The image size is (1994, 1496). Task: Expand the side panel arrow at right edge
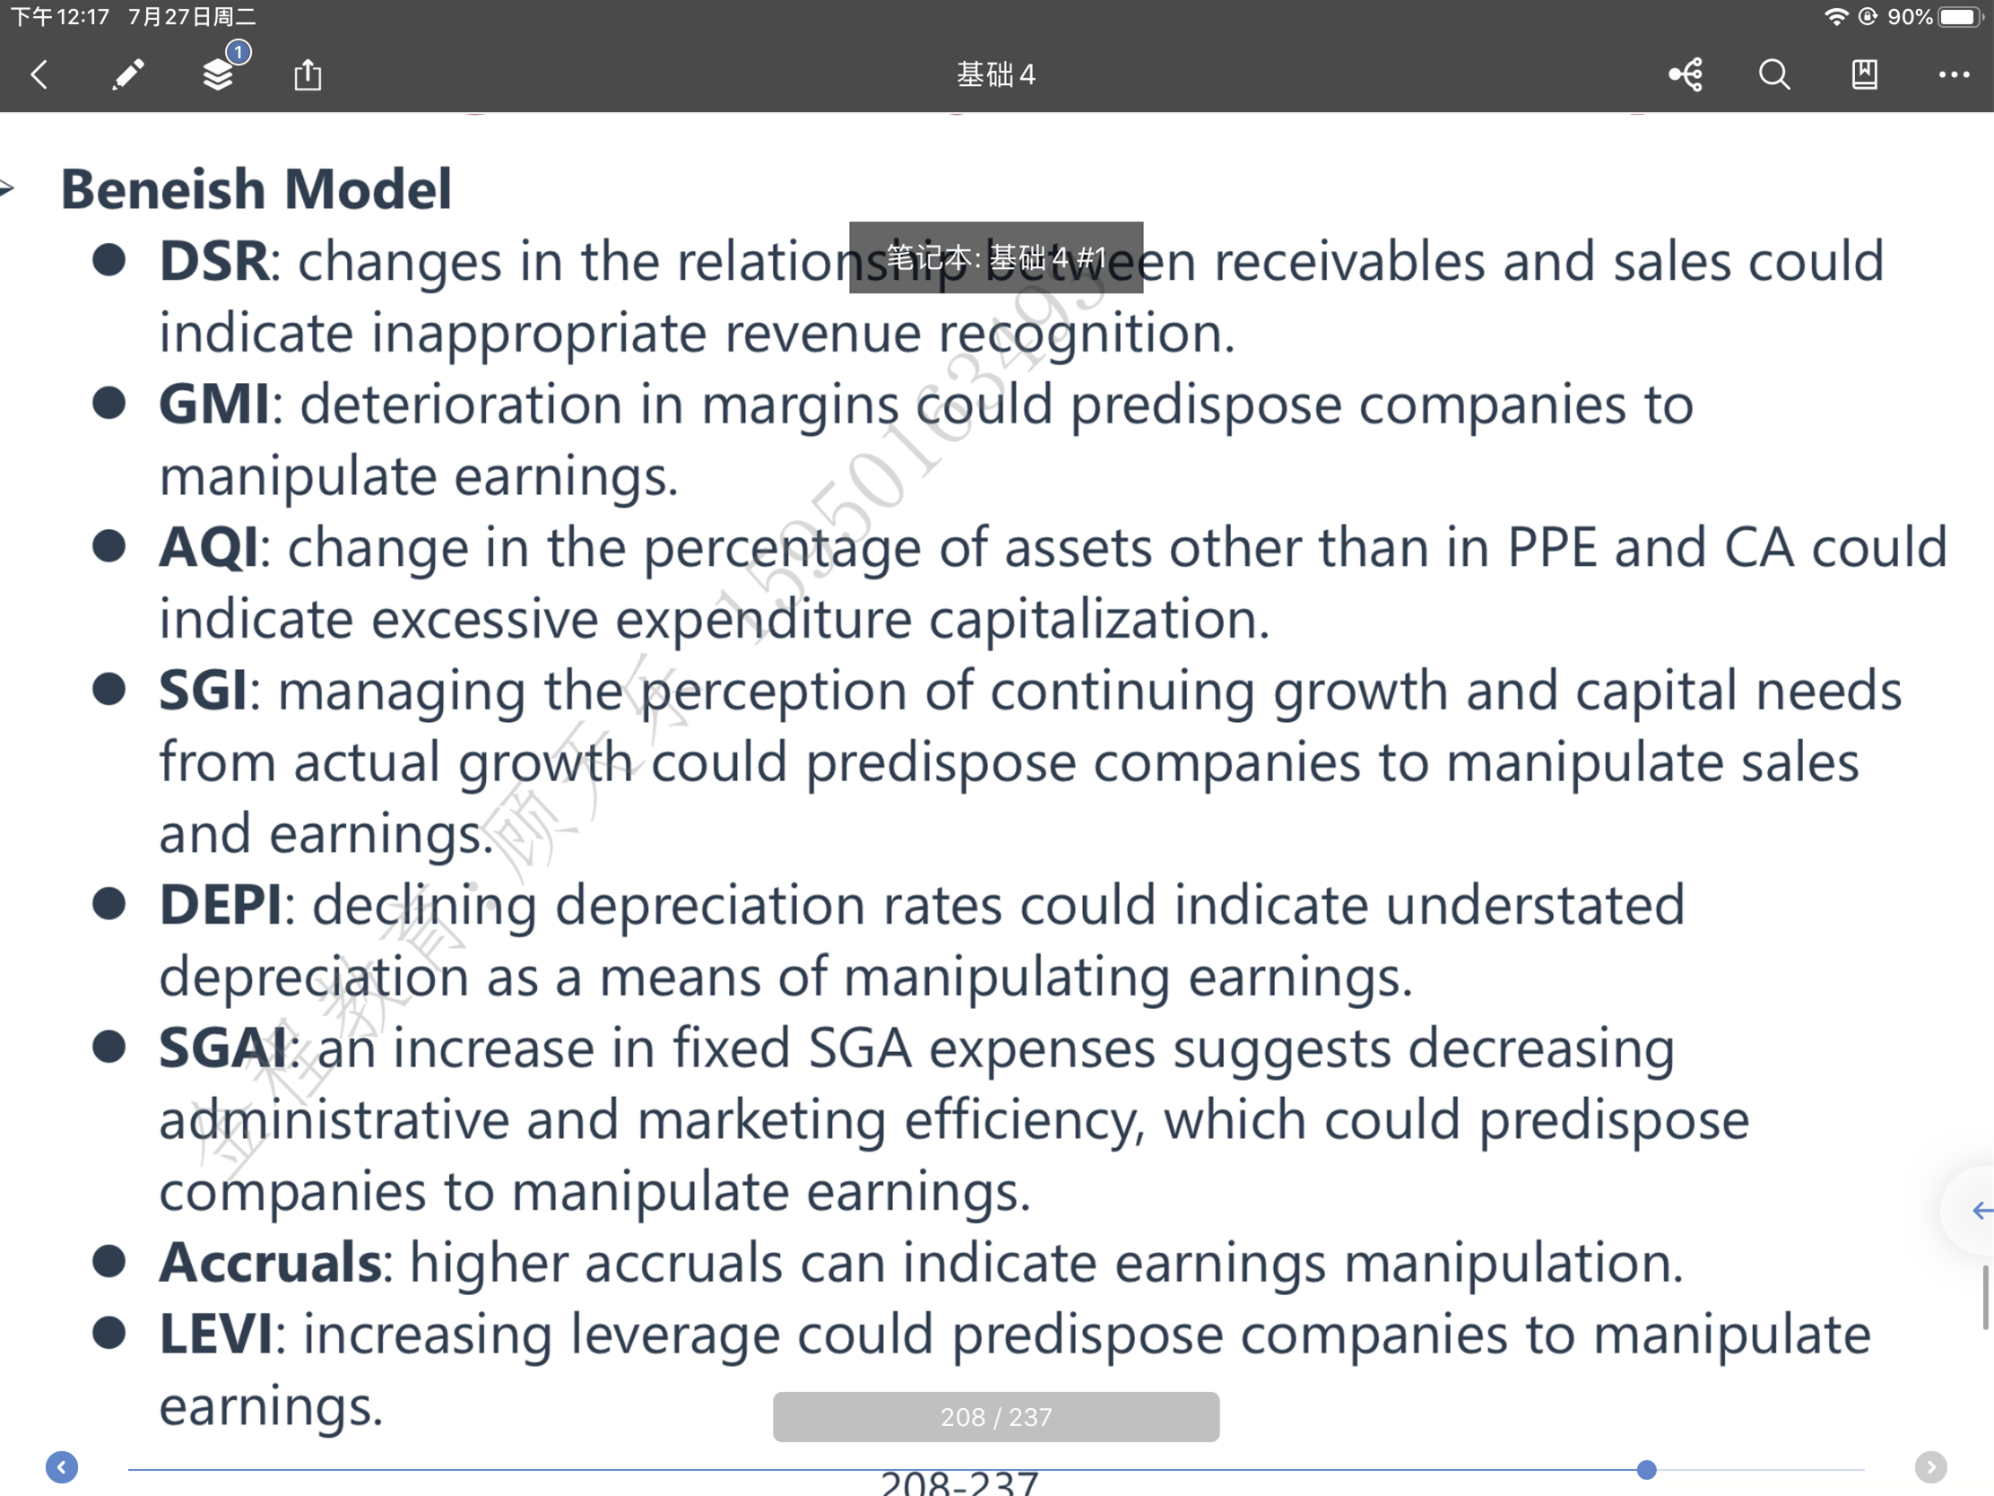click(1980, 1210)
